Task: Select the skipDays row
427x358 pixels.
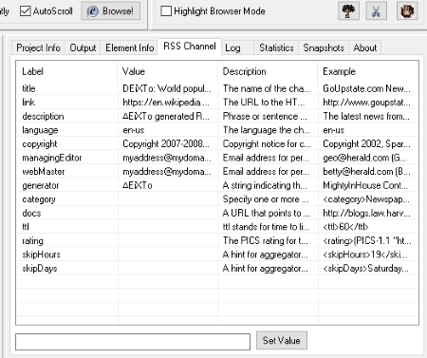Action: click(x=217, y=269)
